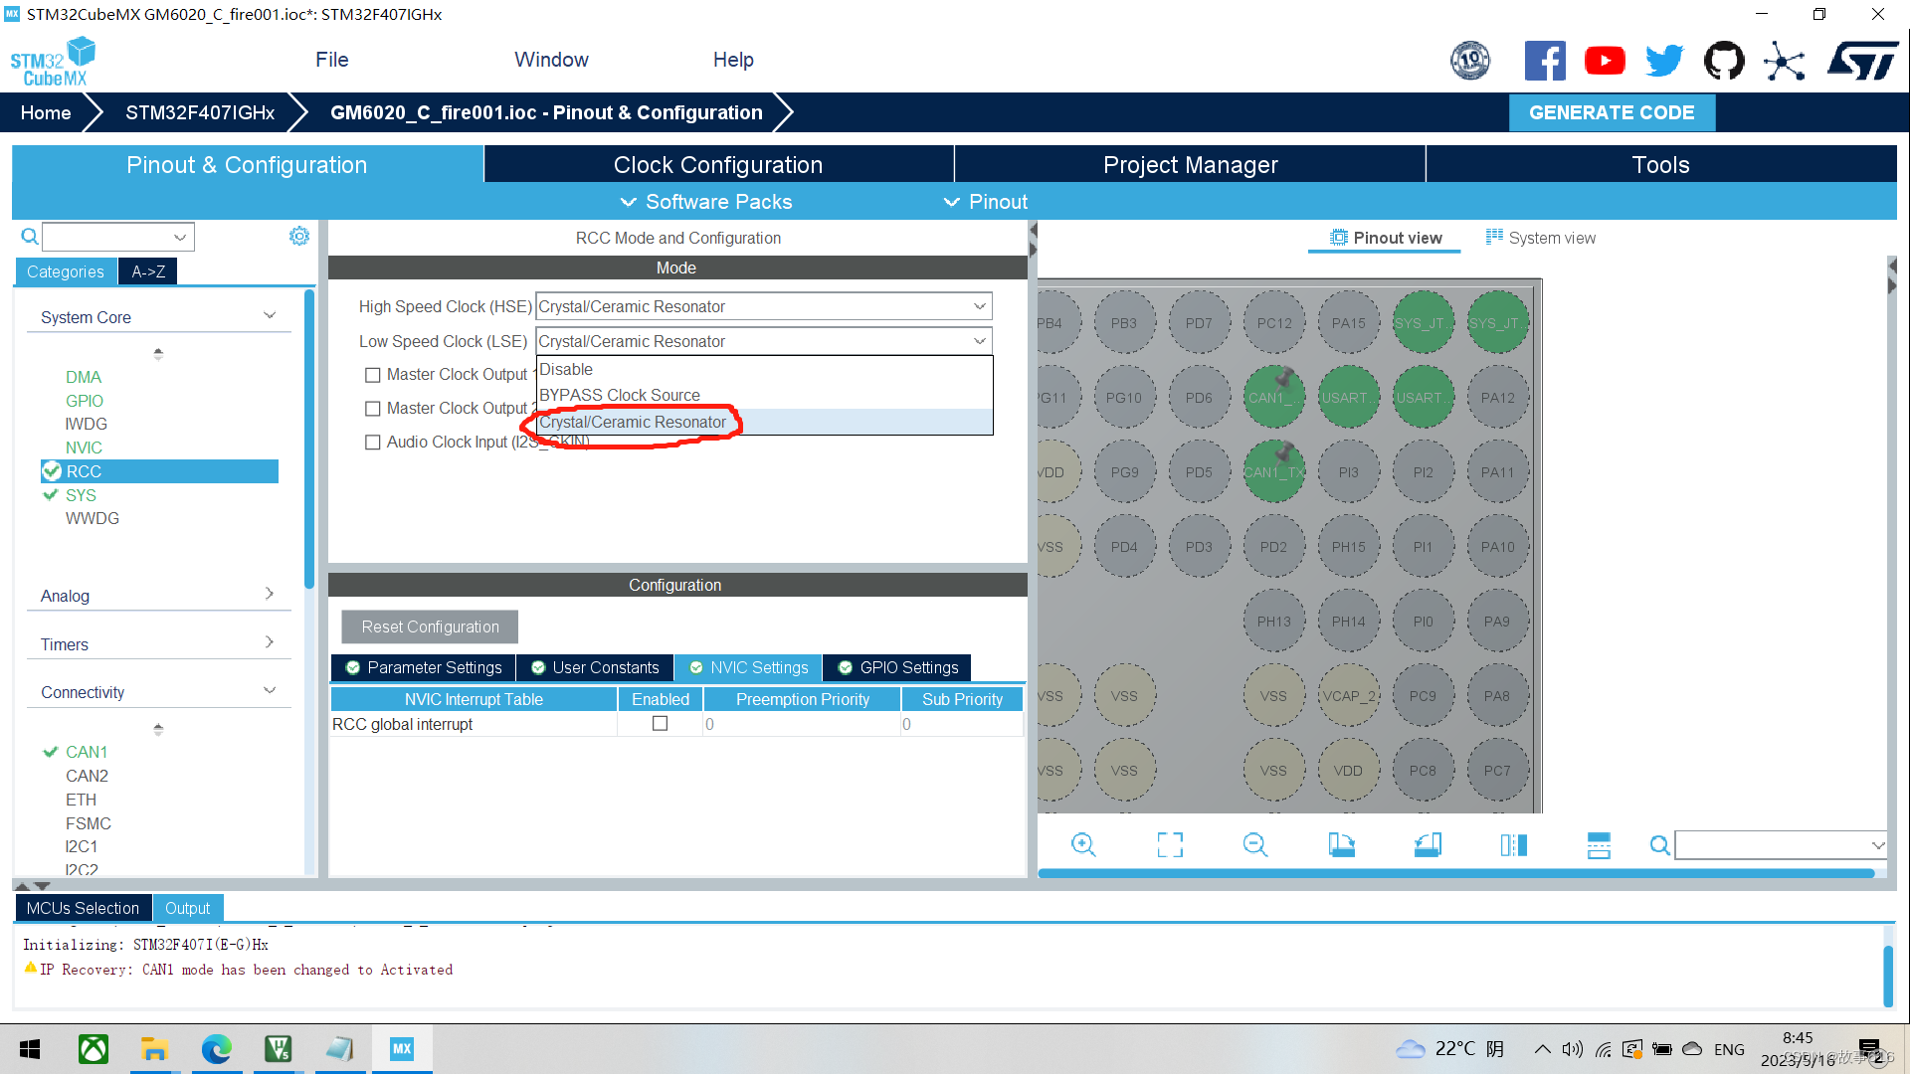Image resolution: width=1910 pixels, height=1074 pixels.
Task: Click the 10-year anniversary badge icon
Action: [x=1470, y=61]
